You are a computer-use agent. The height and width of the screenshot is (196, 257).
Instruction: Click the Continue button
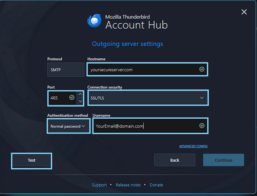coord(223,160)
